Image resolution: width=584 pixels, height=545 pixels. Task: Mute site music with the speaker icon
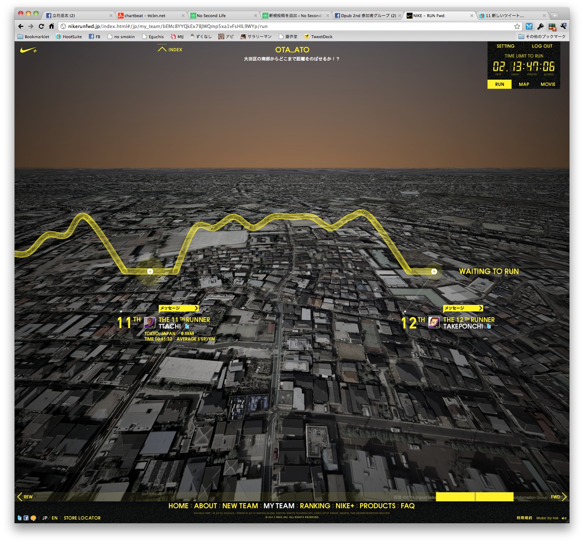coord(564,518)
